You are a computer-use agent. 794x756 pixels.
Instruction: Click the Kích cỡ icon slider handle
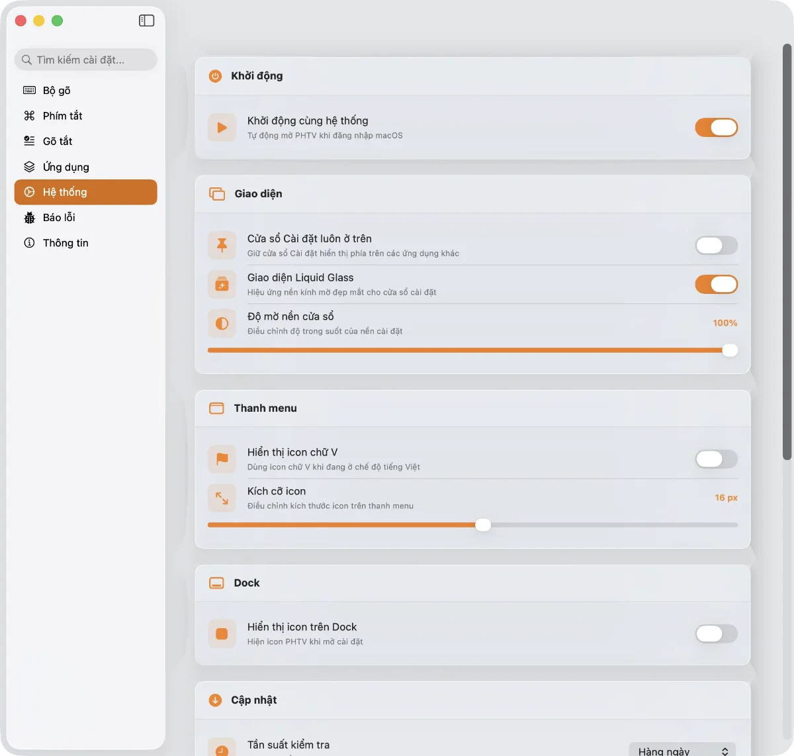click(x=483, y=525)
